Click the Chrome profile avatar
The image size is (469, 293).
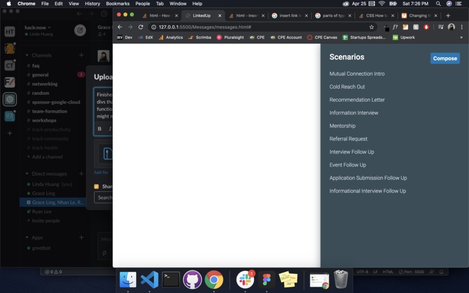[452, 27]
